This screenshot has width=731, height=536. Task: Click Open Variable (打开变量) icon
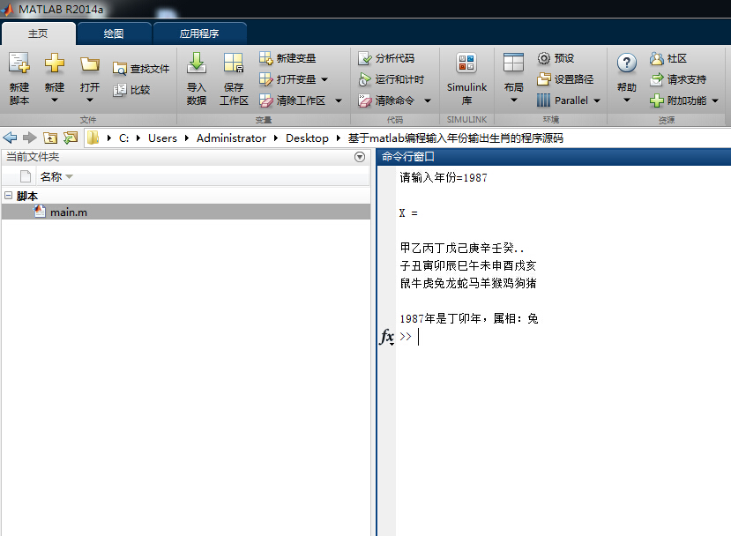pos(265,79)
